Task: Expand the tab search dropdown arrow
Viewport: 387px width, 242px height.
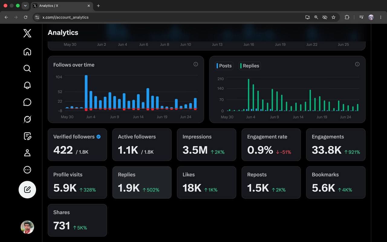Action: (25, 6)
